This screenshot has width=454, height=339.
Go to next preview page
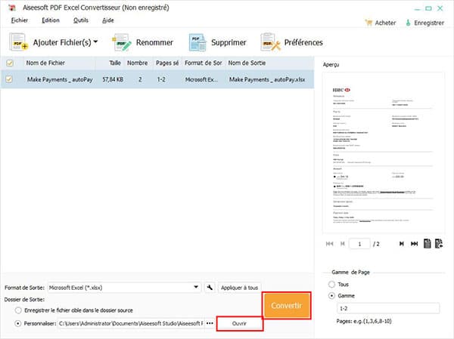[x=402, y=244]
